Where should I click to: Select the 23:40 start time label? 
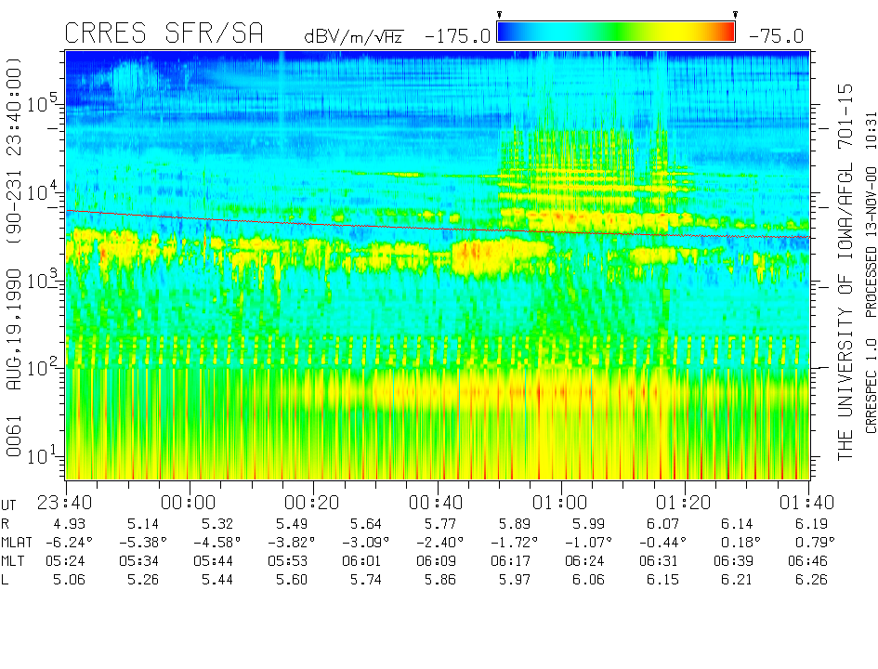click(x=66, y=503)
